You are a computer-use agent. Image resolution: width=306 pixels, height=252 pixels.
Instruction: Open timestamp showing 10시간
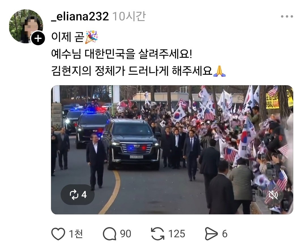129,16
